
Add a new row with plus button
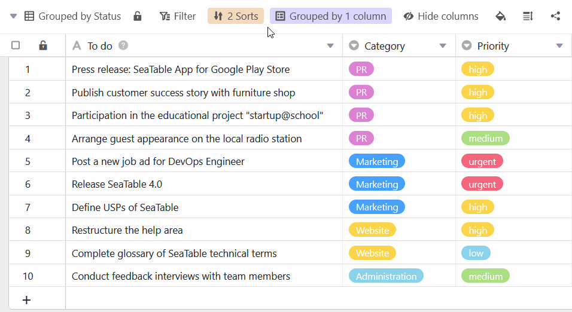tap(26, 299)
